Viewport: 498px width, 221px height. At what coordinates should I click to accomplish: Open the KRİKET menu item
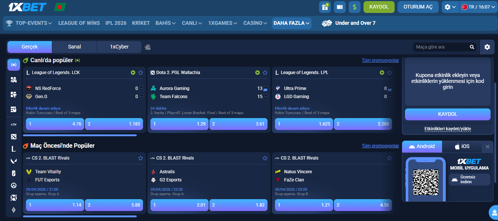pos(141,23)
